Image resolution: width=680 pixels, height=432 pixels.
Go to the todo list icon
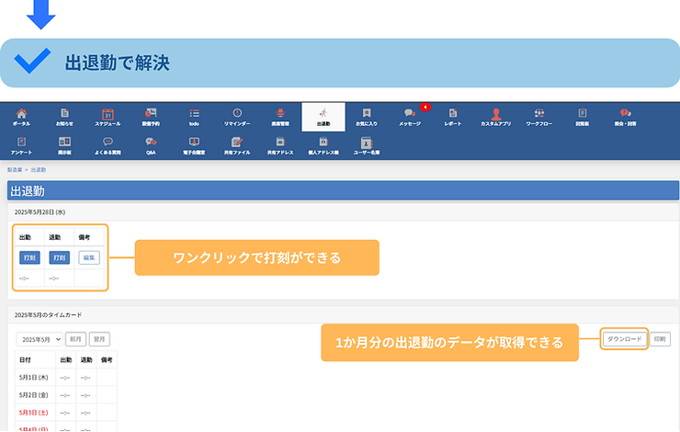(x=194, y=116)
